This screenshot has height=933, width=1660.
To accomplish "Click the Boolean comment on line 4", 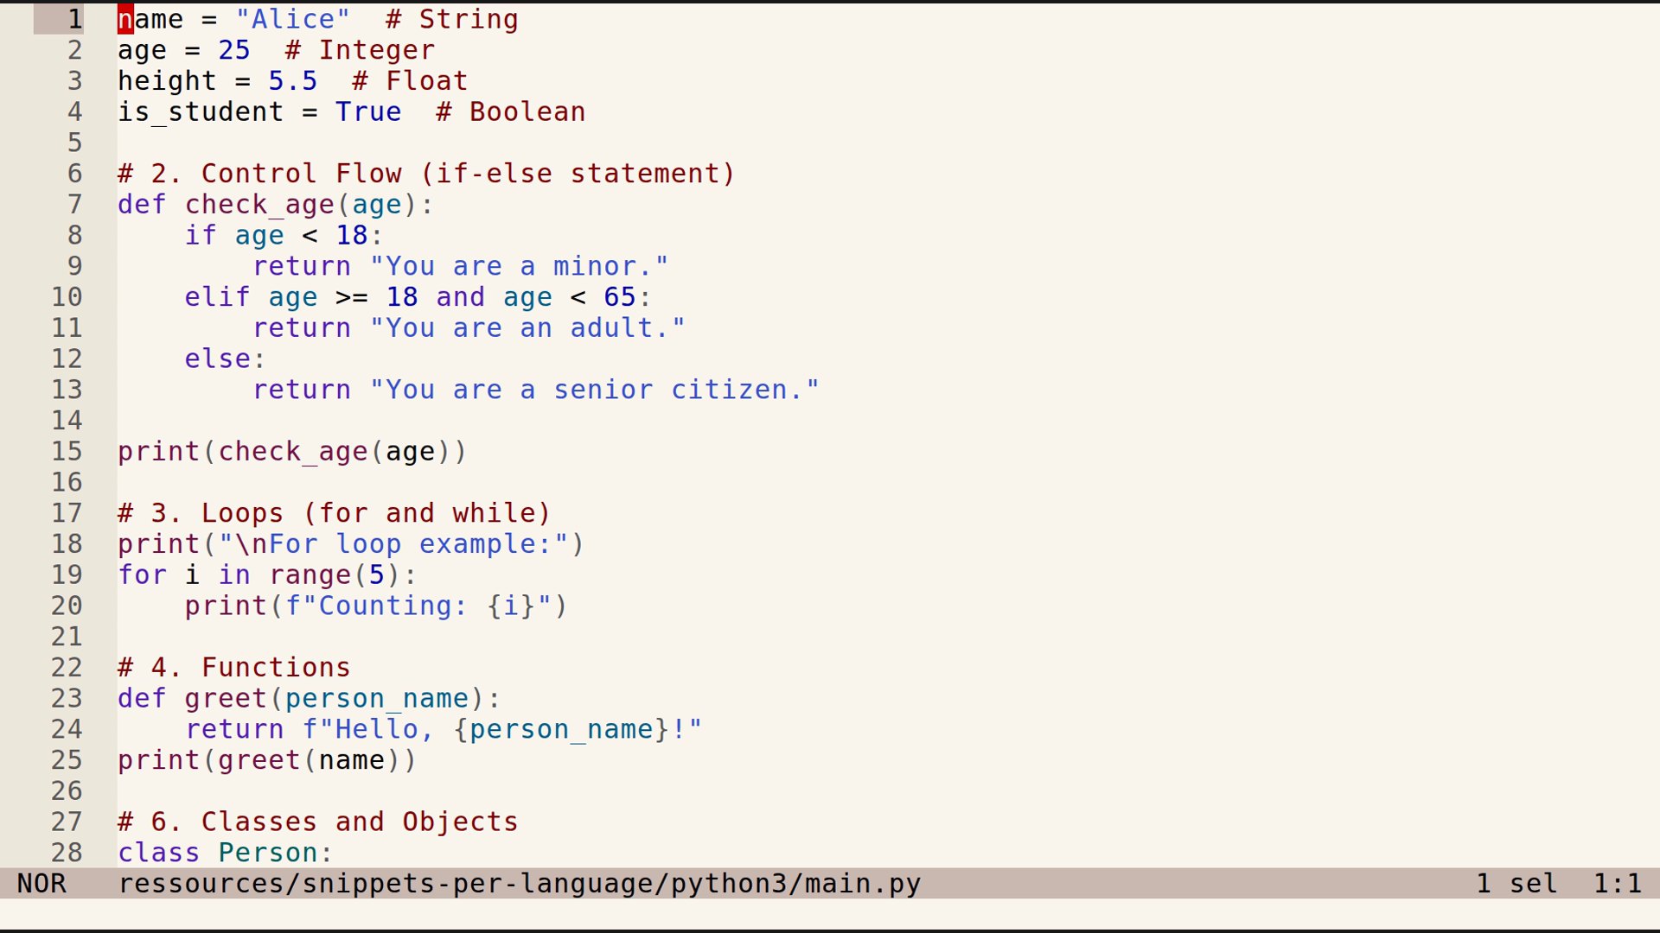I will (510, 111).
